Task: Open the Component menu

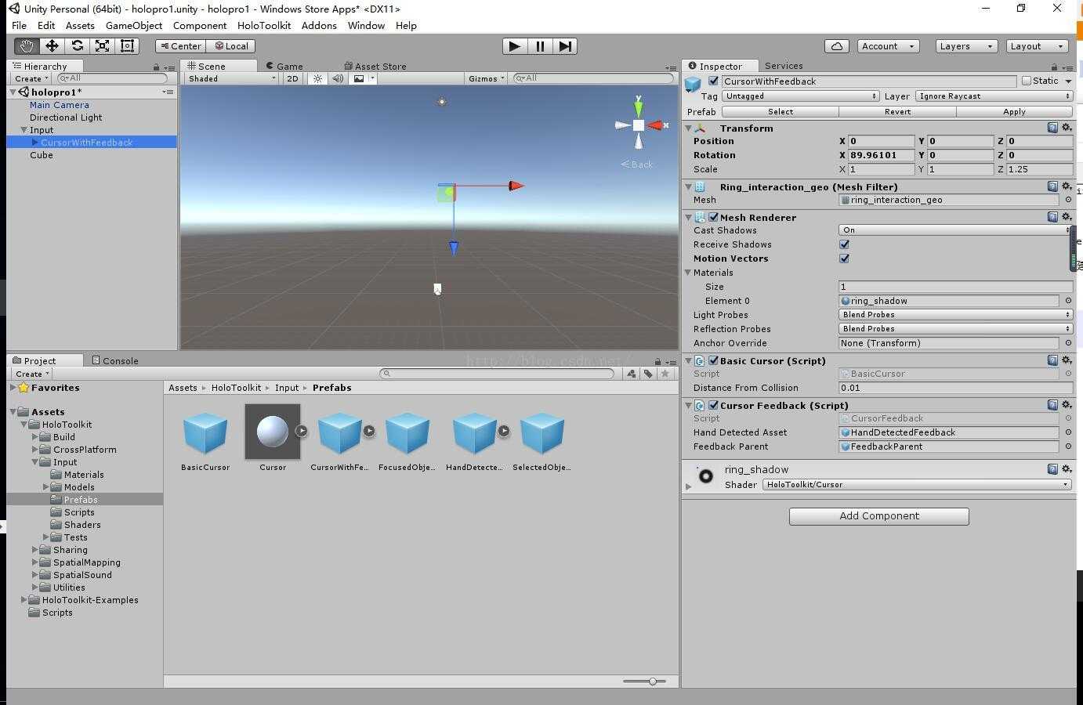Action: click(x=200, y=25)
